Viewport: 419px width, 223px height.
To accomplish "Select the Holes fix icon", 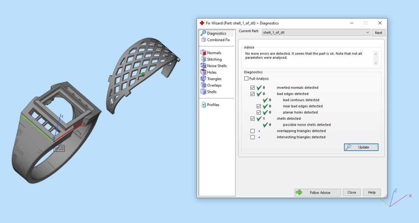I will point(203,72).
